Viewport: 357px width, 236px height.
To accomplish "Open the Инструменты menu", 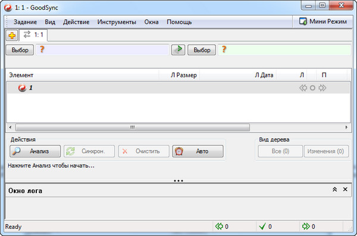I will pyautogui.click(x=117, y=22).
